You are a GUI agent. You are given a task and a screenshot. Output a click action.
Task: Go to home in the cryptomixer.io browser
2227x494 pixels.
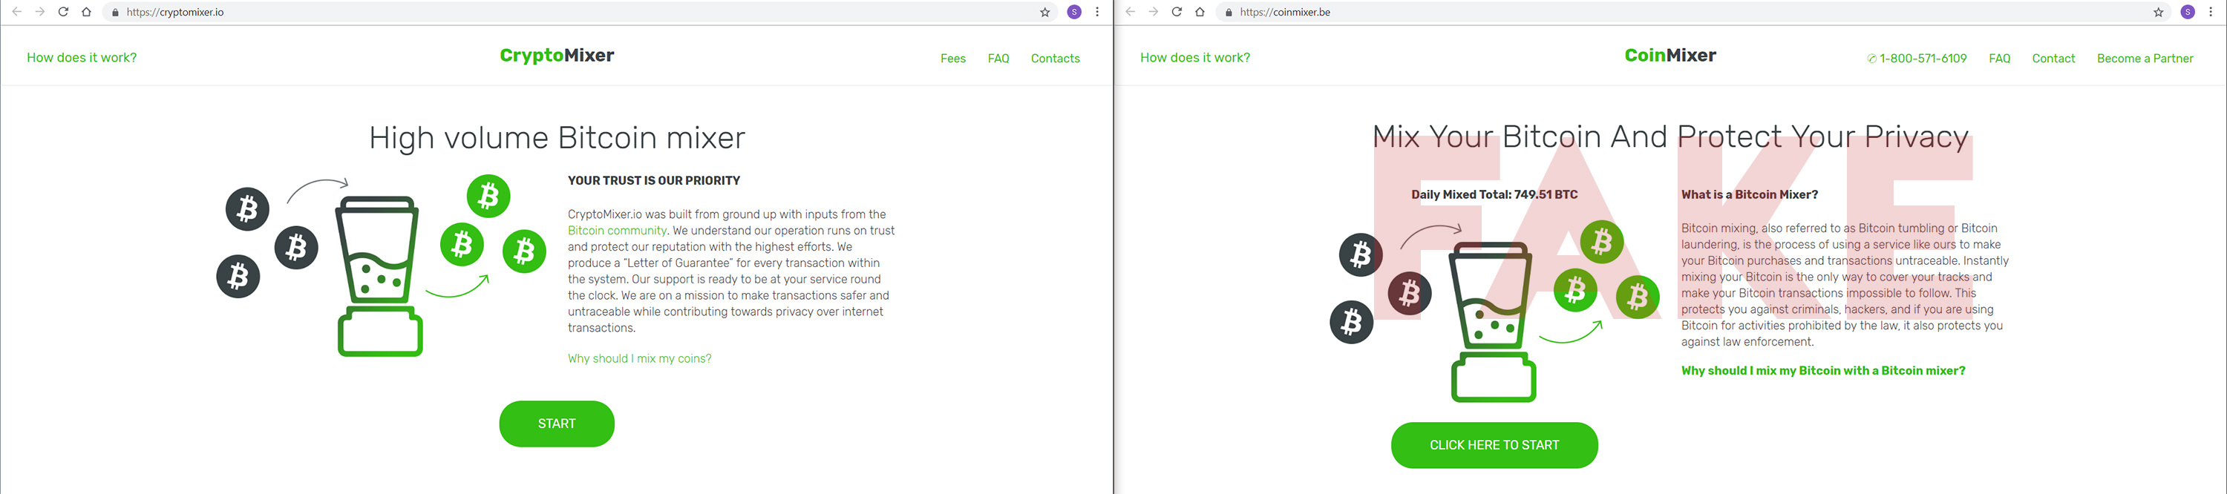click(86, 12)
